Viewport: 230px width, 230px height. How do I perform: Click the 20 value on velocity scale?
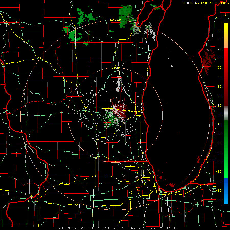[220, 96]
